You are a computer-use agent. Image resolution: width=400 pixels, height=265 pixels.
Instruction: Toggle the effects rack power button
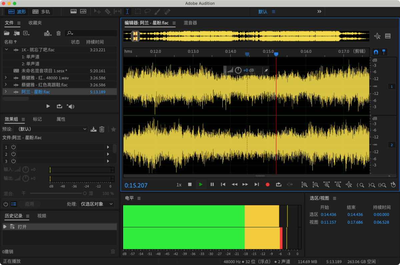coord(6,204)
